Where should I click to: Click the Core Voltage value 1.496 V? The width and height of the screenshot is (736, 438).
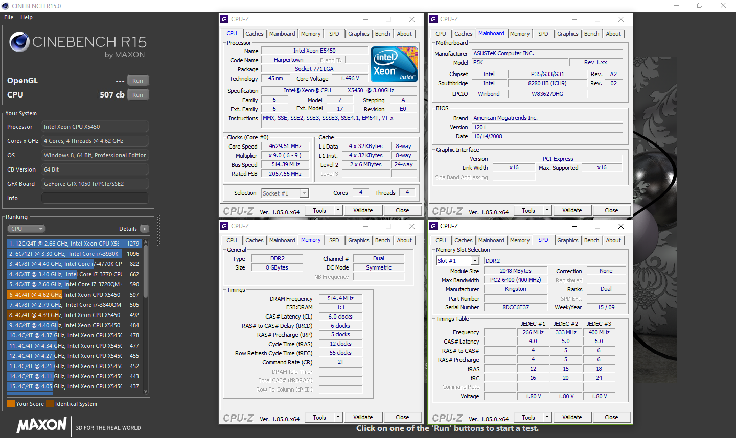click(x=350, y=78)
